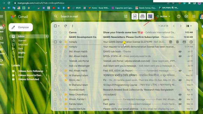203x114 pixels.
Task: Click the GMass envelope icon button
Action: tap(142, 16)
